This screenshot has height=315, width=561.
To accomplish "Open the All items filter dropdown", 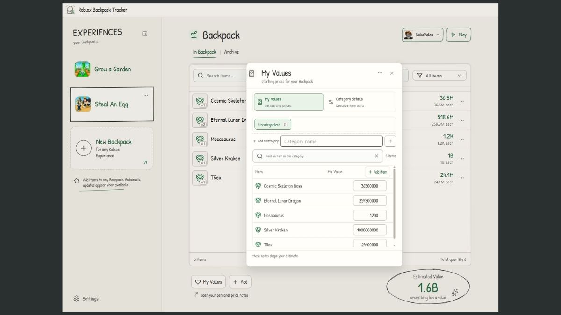I will [439, 76].
